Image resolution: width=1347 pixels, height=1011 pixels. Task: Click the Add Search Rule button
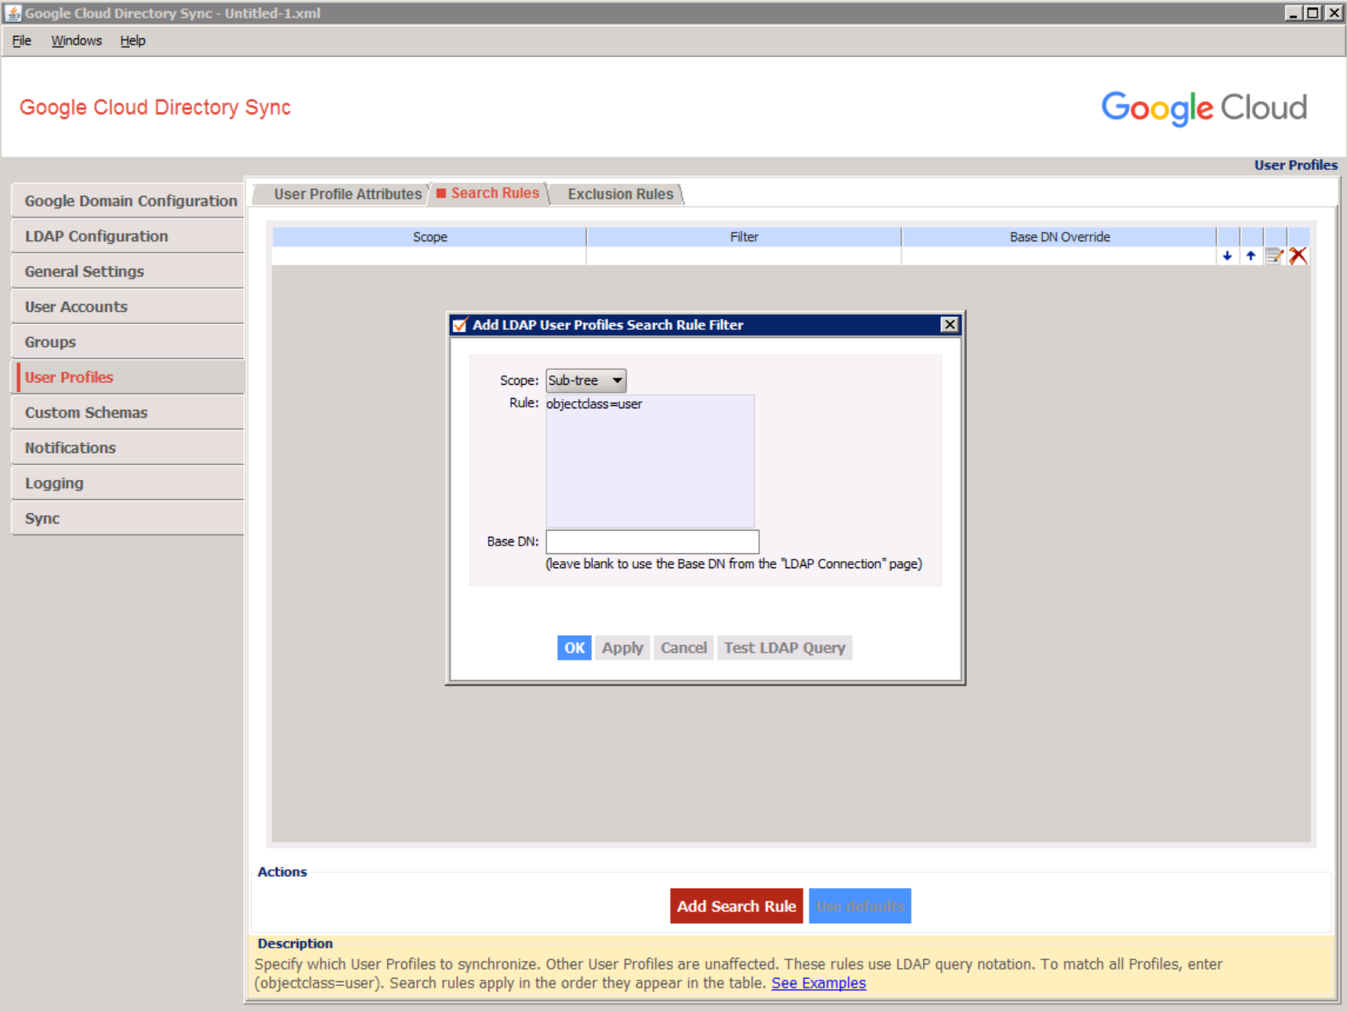[736, 906]
